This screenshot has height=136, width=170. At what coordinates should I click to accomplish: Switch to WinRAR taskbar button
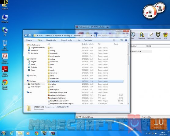pos(53,133)
